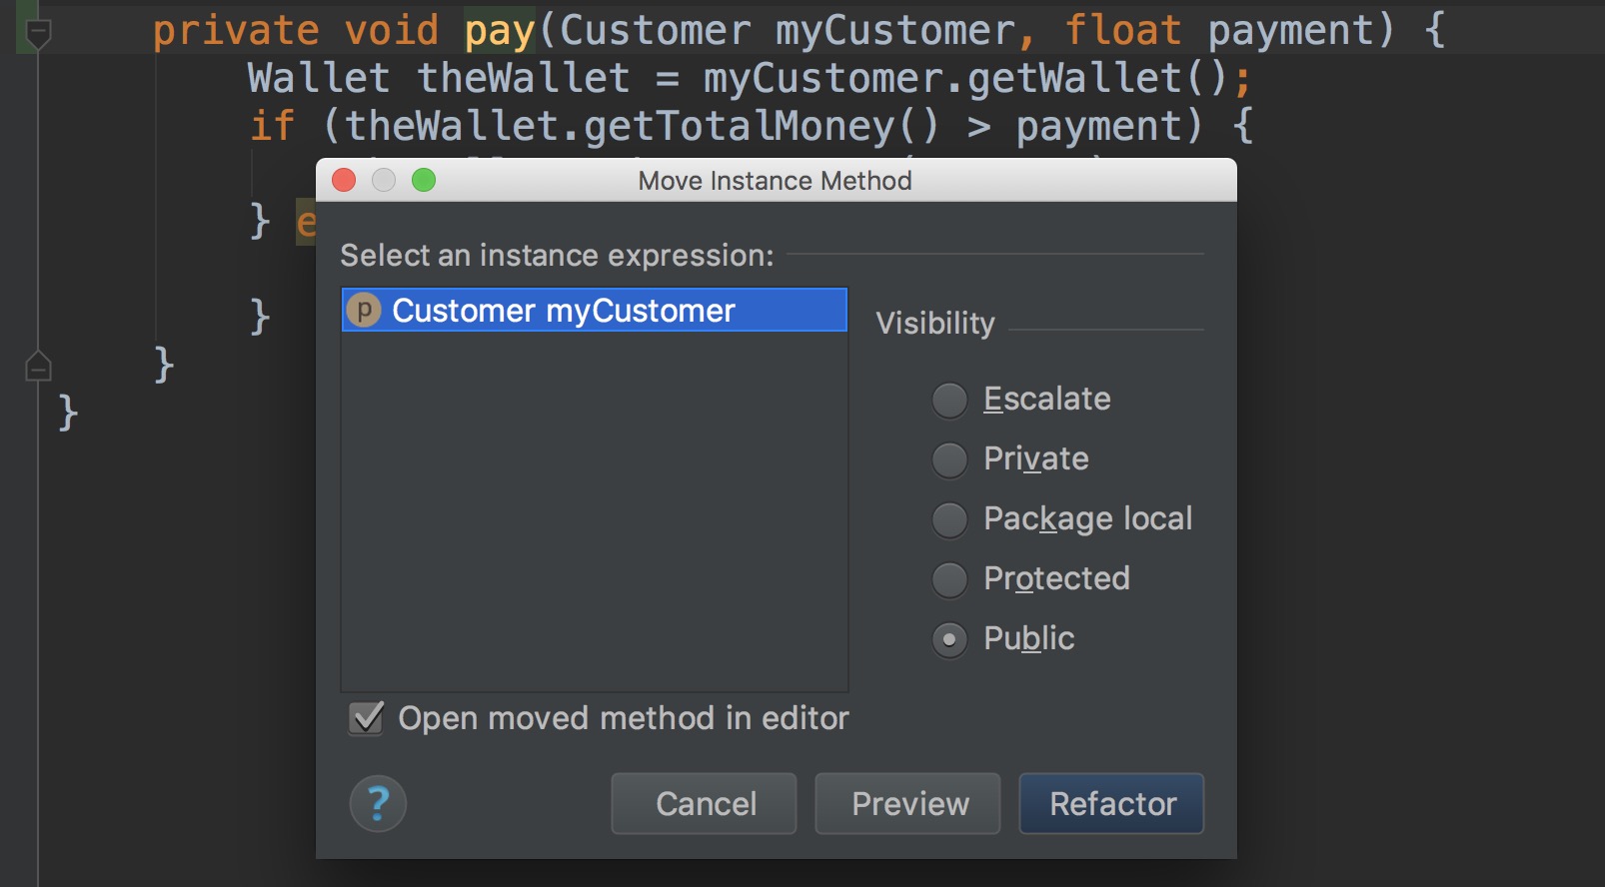1605x887 pixels.
Task: Click the highlighted pay method name in code
Action: 500,30
